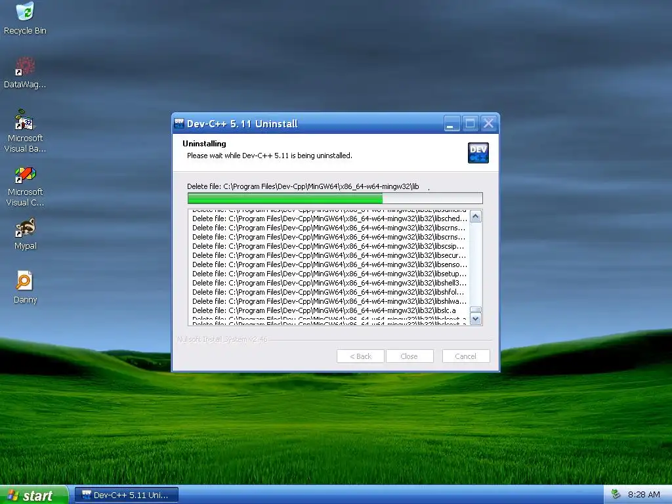Click the greyed Back button
The image size is (672, 504).
click(360, 356)
